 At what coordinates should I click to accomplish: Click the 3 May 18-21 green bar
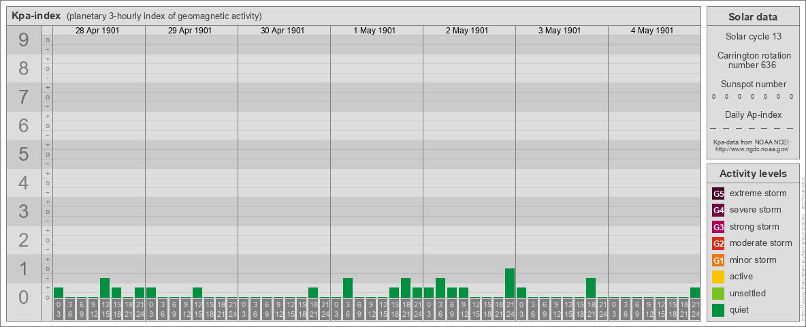[591, 288]
